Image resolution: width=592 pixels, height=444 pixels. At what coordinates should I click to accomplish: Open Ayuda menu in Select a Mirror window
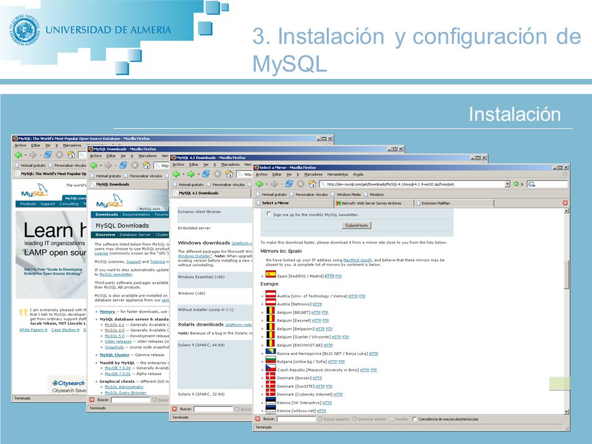358,175
